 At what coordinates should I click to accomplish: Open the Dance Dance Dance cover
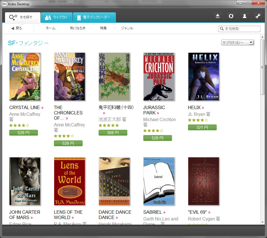click(114, 181)
